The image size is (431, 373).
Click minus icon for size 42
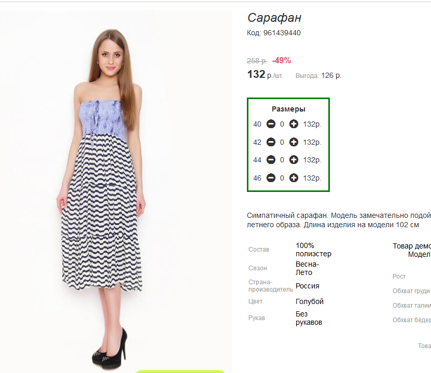271,142
